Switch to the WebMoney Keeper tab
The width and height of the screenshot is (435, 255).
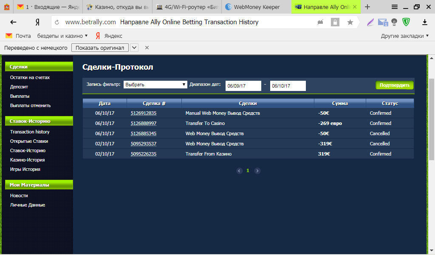256,7
